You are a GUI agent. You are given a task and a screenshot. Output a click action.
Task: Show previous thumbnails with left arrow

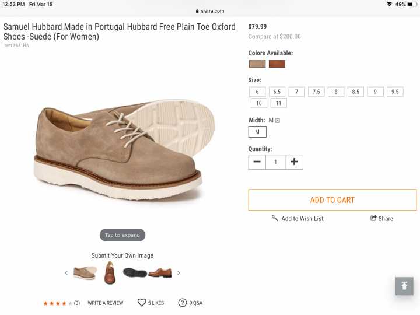[66, 273]
